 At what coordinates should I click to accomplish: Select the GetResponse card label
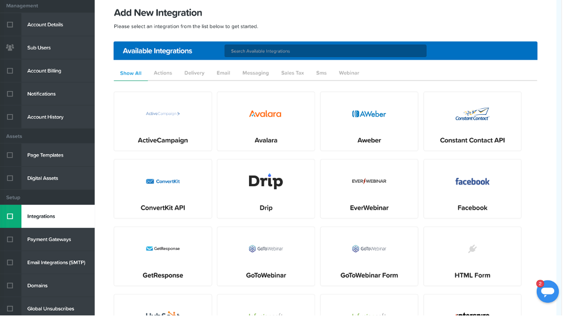163,276
